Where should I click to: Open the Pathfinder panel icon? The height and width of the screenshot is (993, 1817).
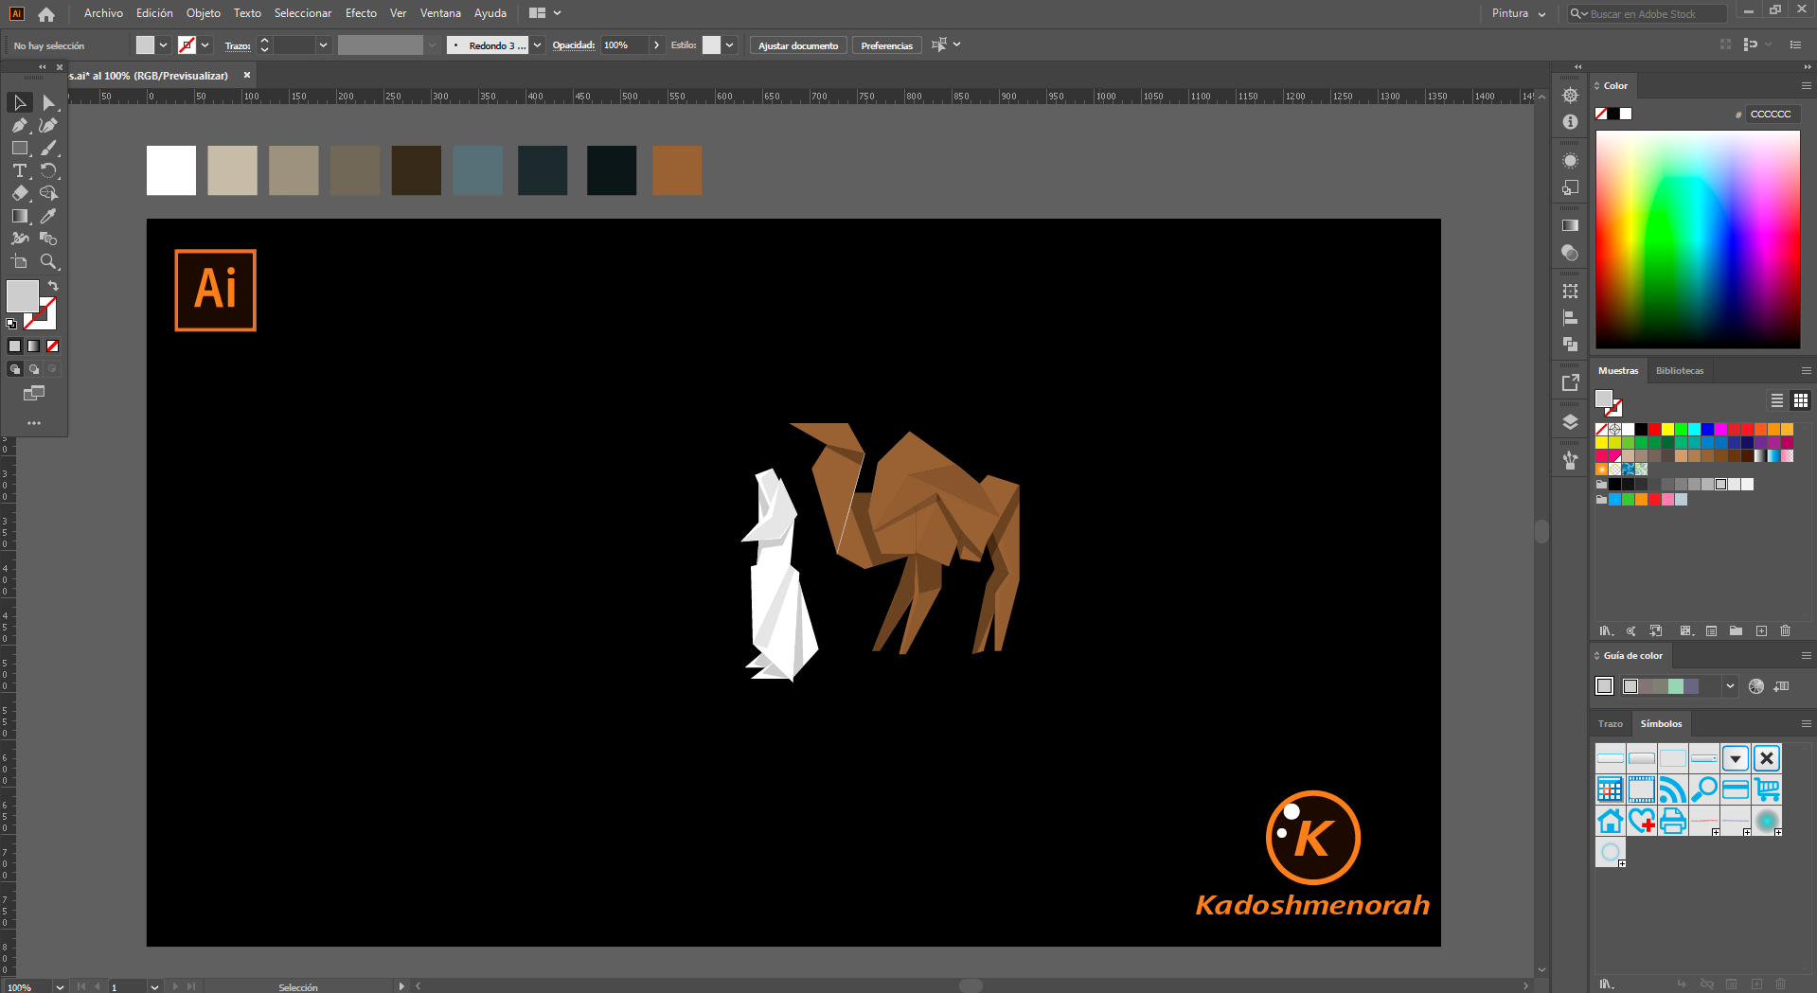point(1570,345)
